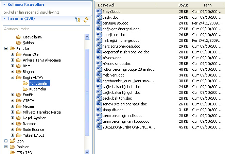Sort files by Boyut column header
The height and width of the screenshot is (154, 225).
[183, 5]
